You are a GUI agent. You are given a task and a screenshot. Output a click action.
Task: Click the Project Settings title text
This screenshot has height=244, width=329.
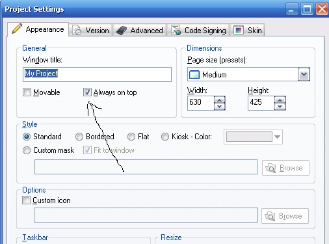point(34,9)
